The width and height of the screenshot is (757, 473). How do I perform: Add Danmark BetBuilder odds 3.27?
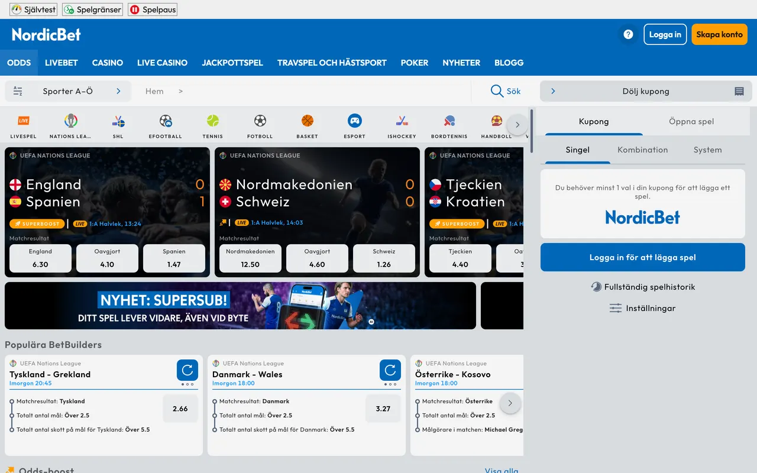point(383,409)
